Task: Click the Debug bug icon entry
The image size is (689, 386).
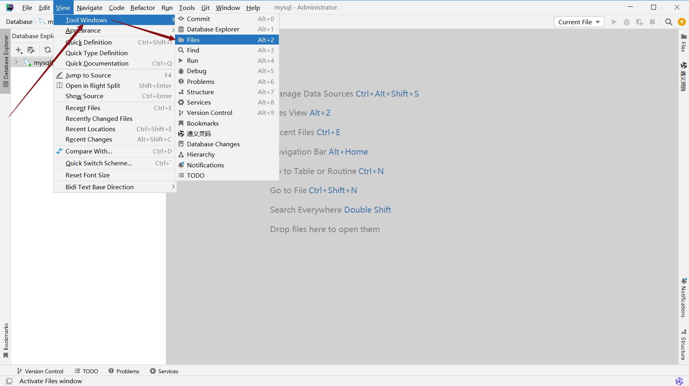Action: point(181,71)
